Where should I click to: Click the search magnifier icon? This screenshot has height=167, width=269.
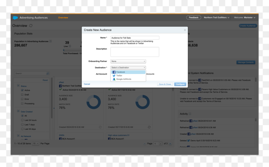click(x=48, y=73)
